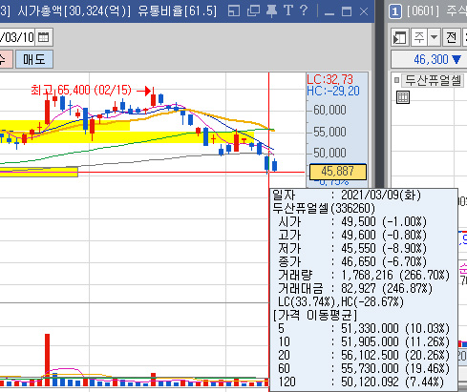The image size is (467, 392).
Task: Click the 거래대금 82,927 row in tooltip
Action: point(355,288)
